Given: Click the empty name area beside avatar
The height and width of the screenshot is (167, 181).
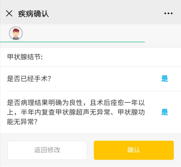Looking at the screenshot, I should [x=83, y=33].
